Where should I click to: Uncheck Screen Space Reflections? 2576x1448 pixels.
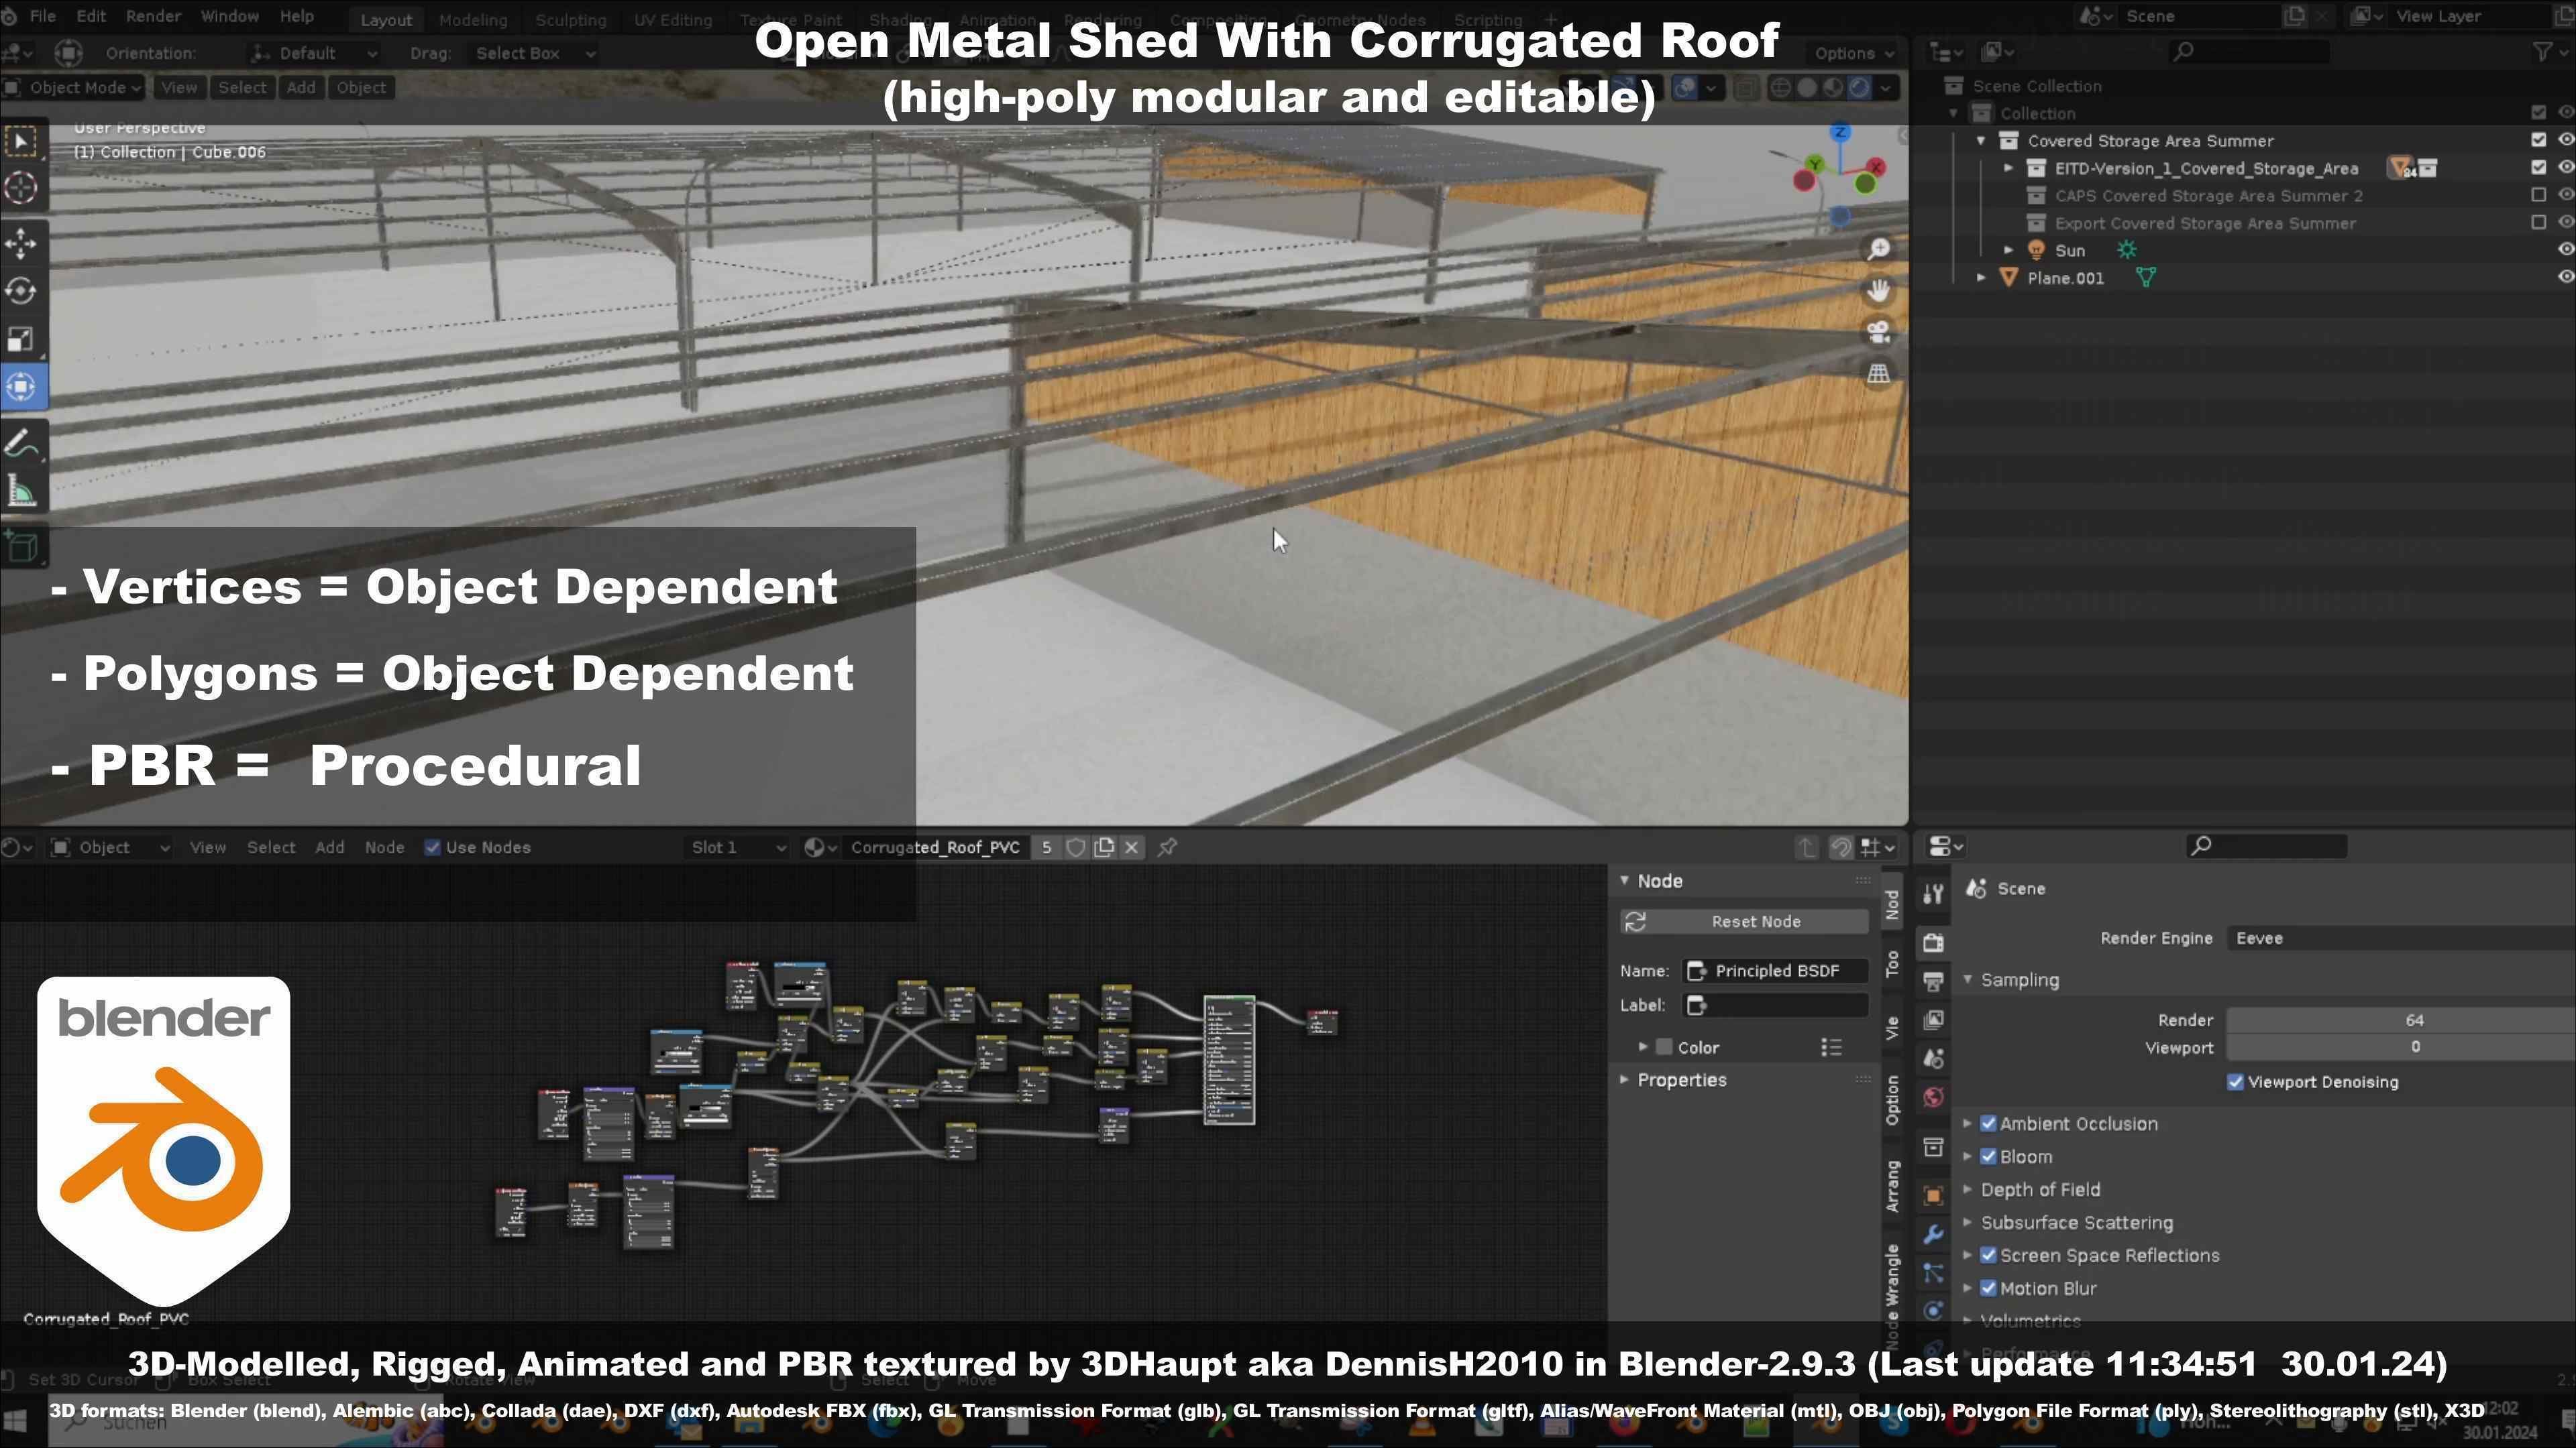[x=1988, y=1256]
